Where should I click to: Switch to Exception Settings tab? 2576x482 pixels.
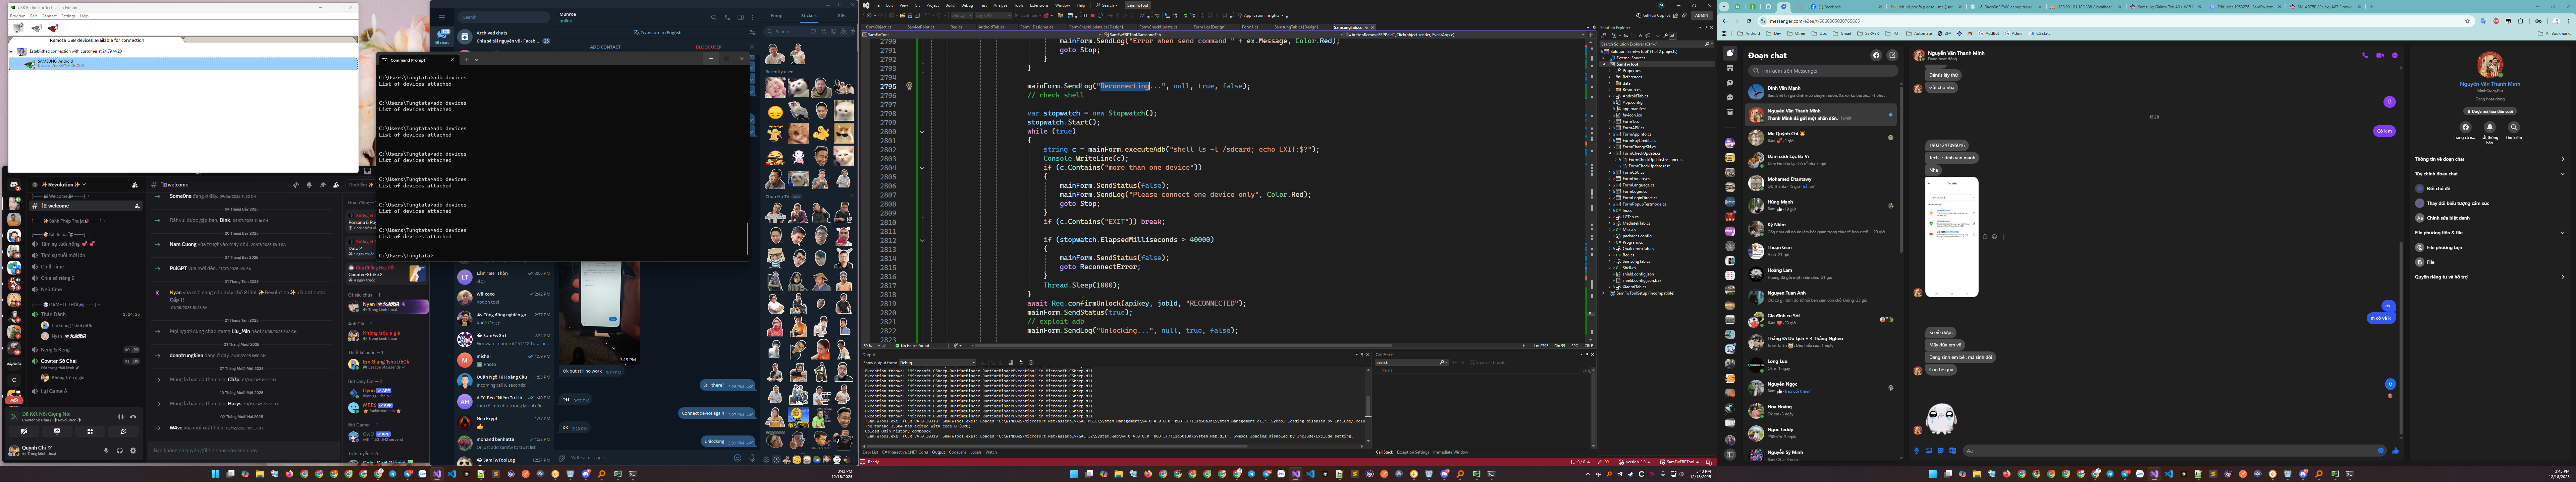click(1413, 452)
